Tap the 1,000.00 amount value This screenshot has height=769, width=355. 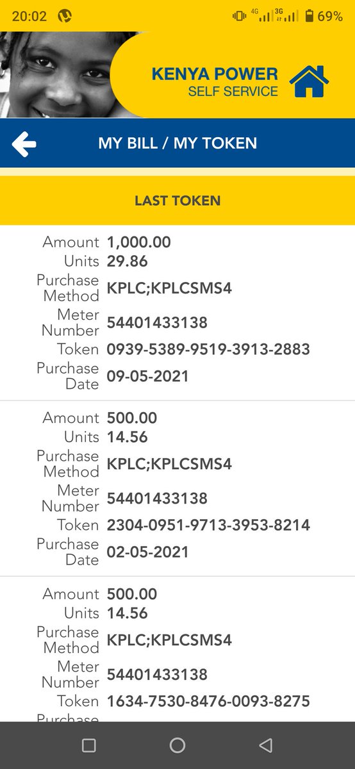[139, 242]
